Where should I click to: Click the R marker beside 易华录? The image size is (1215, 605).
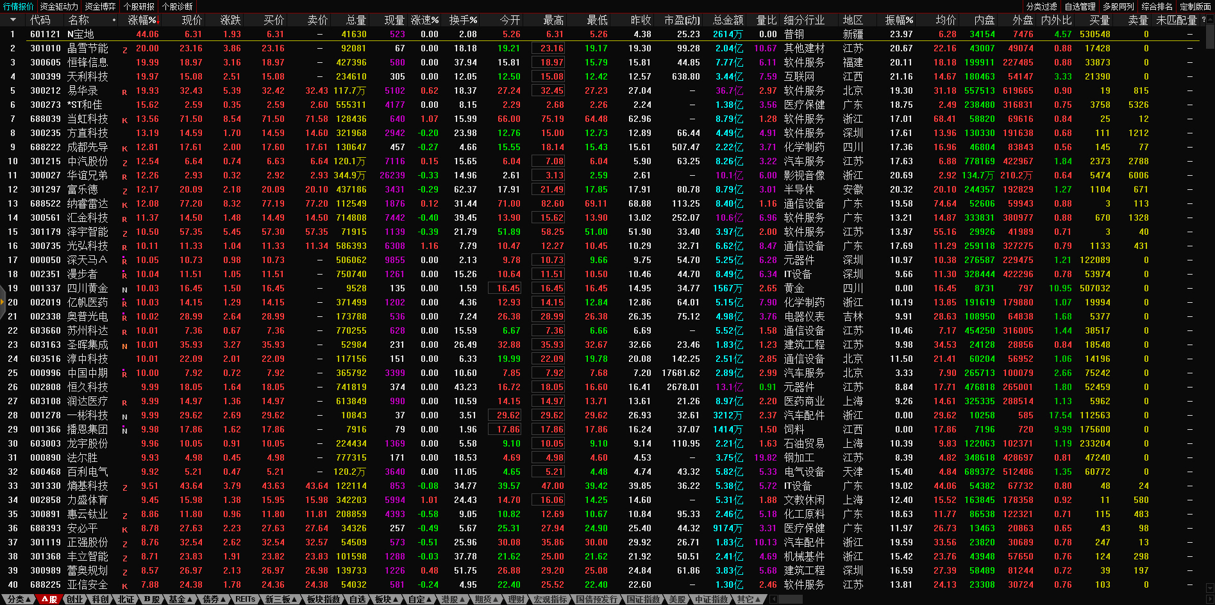pos(124,92)
